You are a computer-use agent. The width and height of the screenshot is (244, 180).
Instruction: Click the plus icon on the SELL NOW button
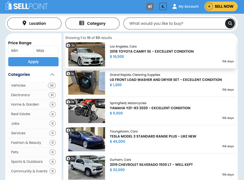210,6
